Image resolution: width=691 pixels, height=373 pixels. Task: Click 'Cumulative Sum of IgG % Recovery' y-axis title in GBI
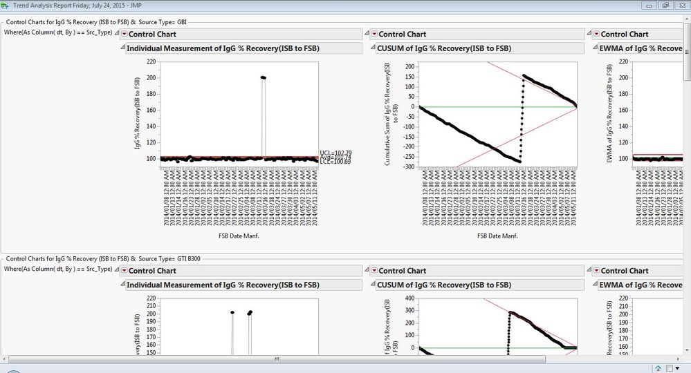point(390,114)
